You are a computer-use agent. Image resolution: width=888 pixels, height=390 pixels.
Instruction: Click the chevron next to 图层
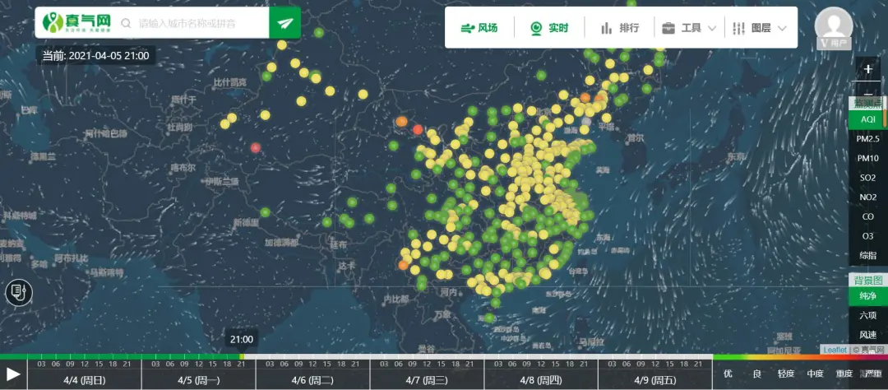point(782,28)
